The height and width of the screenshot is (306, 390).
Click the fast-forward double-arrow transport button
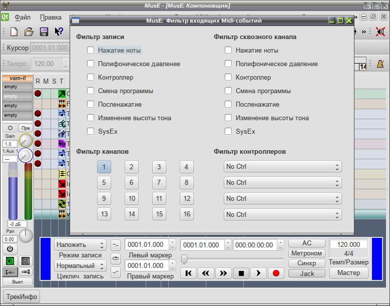coord(223,273)
